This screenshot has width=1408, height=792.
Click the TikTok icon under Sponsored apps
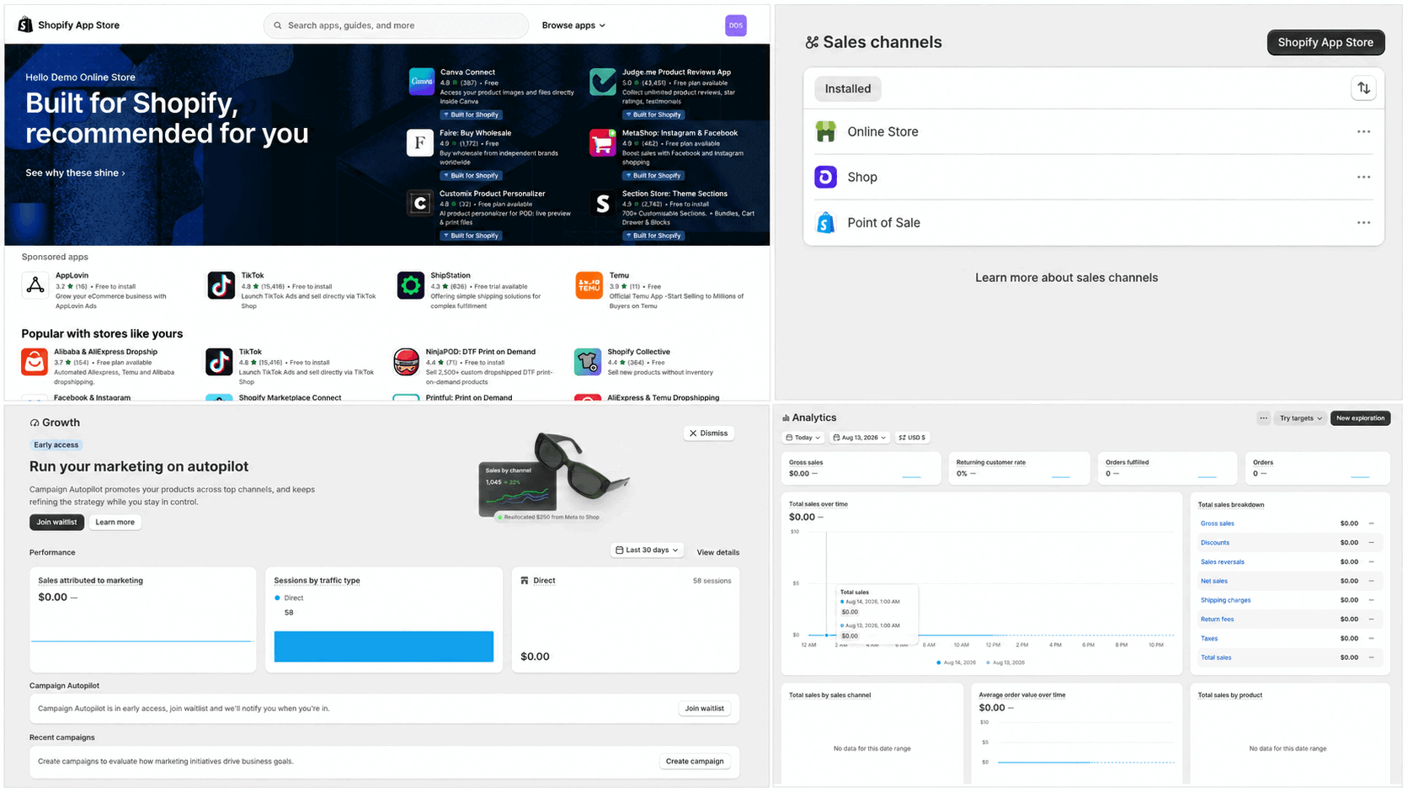(x=221, y=285)
